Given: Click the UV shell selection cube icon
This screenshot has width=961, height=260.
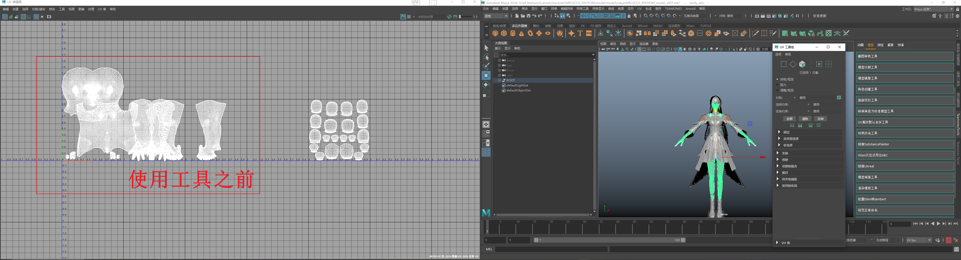Looking at the screenshot, I should [x=802, y=64].
